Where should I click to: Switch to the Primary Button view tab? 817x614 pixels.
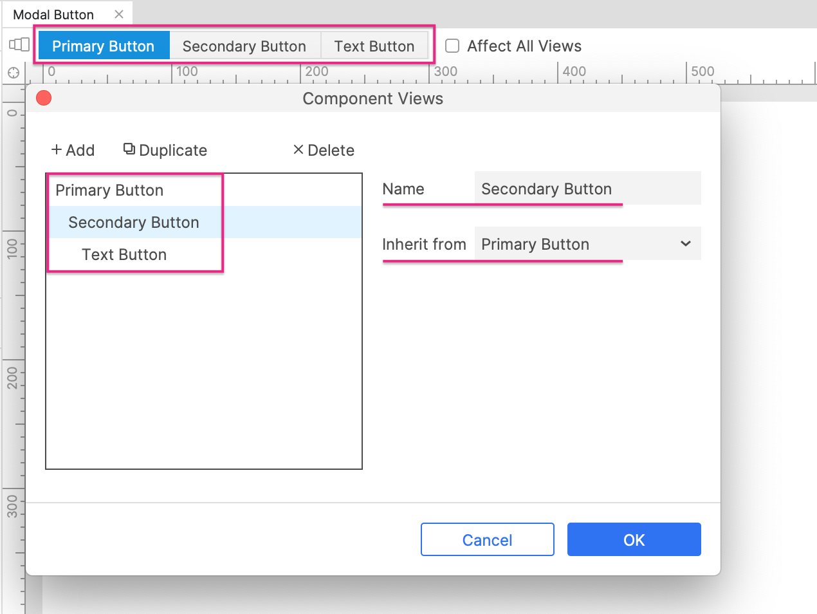pyautogui.click(x=104, y=46)
